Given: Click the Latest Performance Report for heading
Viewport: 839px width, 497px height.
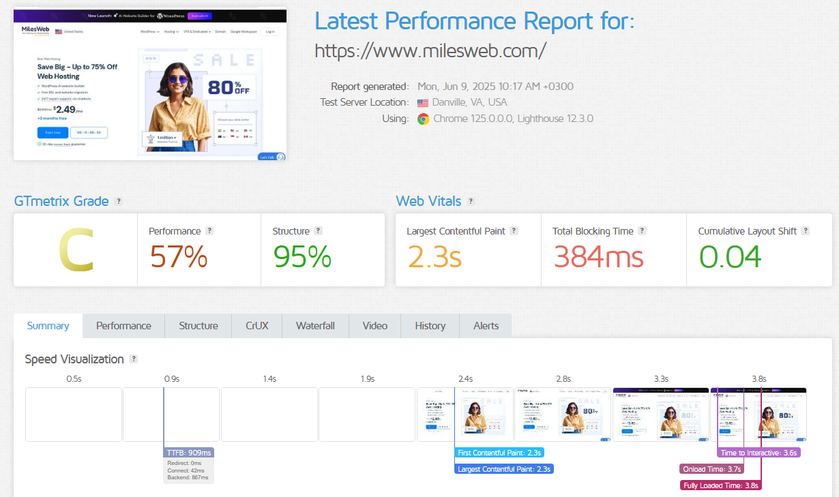Looking at the screenshot, I should 475,21.
